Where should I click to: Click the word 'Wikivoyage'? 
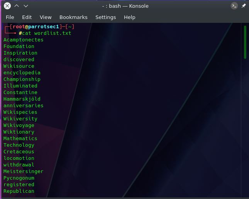tap(19, 125)
